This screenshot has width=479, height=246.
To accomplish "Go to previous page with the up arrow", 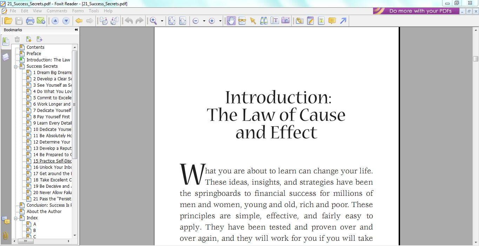I will 55,21.
